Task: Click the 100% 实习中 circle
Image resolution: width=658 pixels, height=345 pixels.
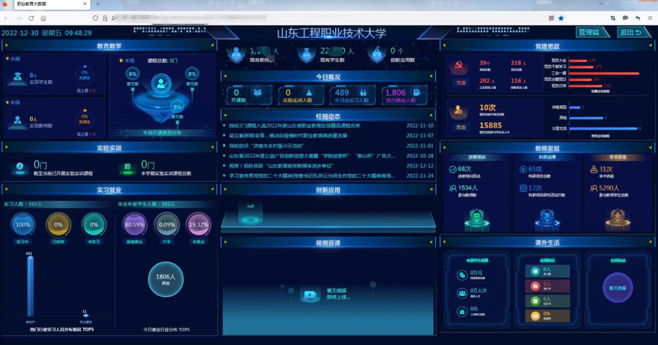Action: click(x=23, y=225)
